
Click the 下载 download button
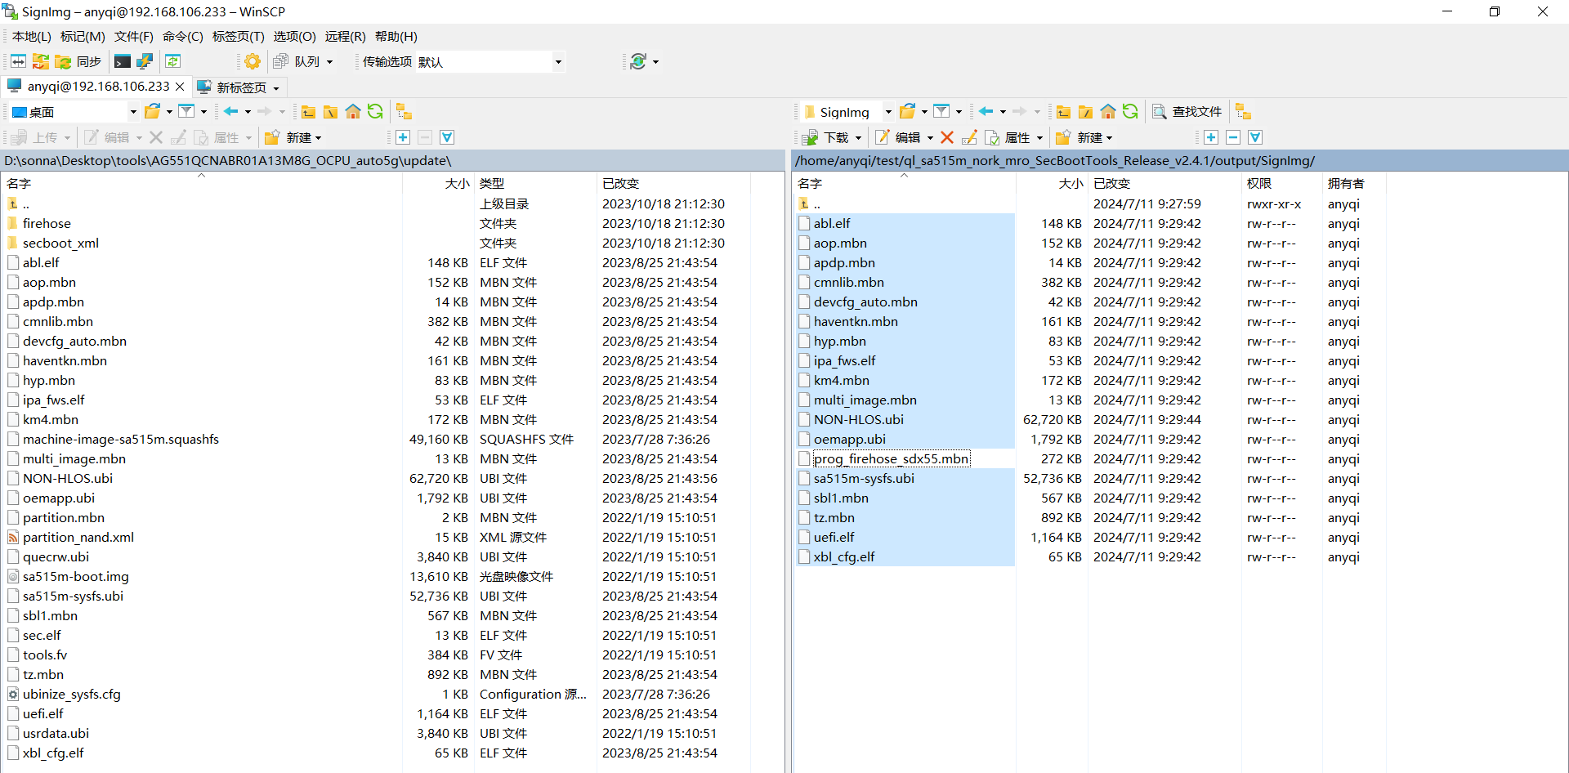pyautogui.click(x=834, y=137)
